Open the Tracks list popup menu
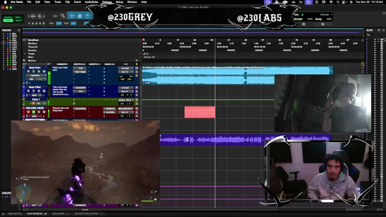This screenshot has height=217, width=386. point(19,30)
